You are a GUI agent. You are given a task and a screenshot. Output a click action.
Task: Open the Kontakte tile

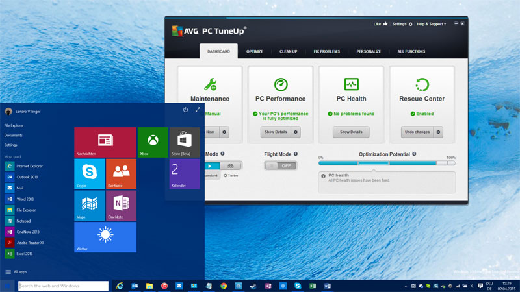coord(121,174)
